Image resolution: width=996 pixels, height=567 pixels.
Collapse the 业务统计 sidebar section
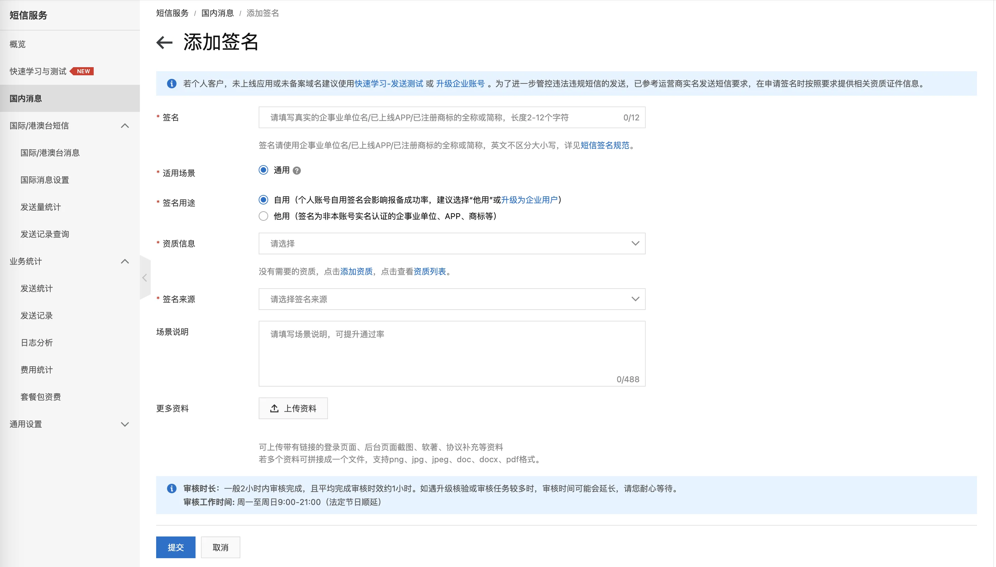125,261
